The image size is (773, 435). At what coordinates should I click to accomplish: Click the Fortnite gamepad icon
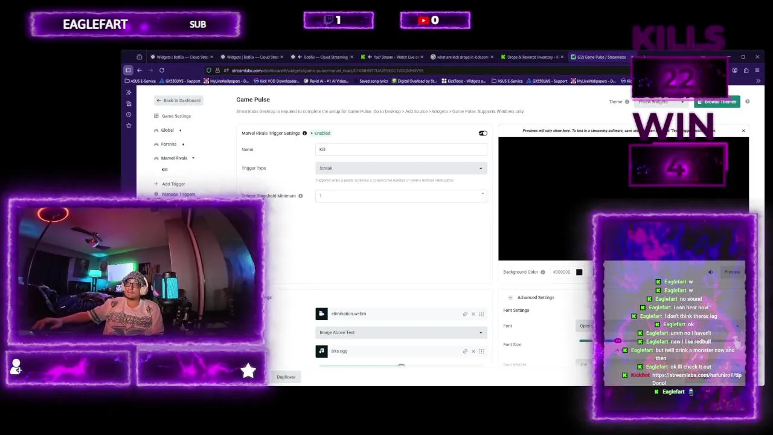tap(156, 144)
